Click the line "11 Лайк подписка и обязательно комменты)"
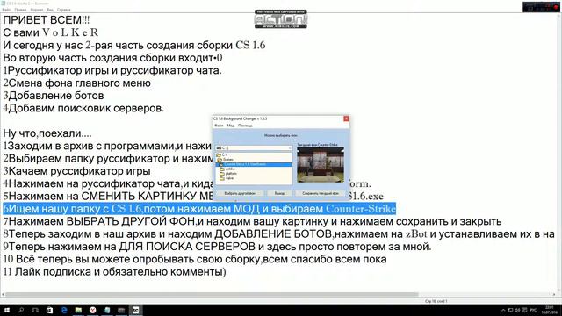562x316 pixels. point(115,271)
